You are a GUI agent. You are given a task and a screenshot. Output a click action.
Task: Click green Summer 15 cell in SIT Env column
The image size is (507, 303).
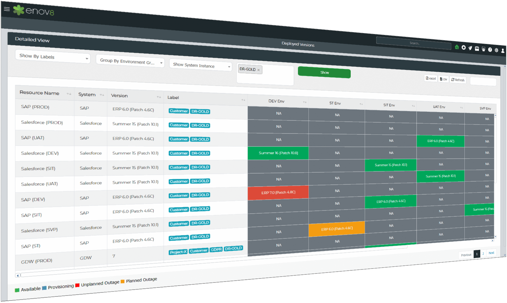391,165
